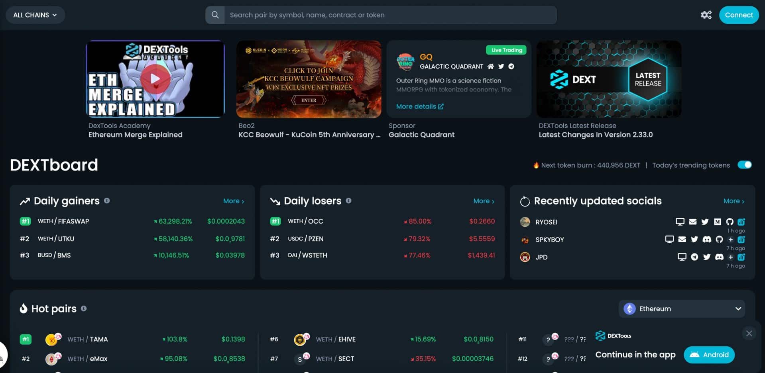This screenshot has height=373, width=765.
Task: Click More details link for GQ
Action: pos(420,106)
